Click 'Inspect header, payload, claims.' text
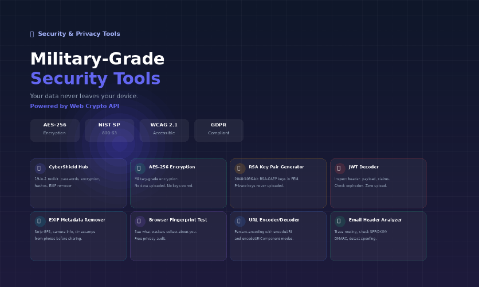The height and width of the screenshot is (287, 479). point(362,179)
